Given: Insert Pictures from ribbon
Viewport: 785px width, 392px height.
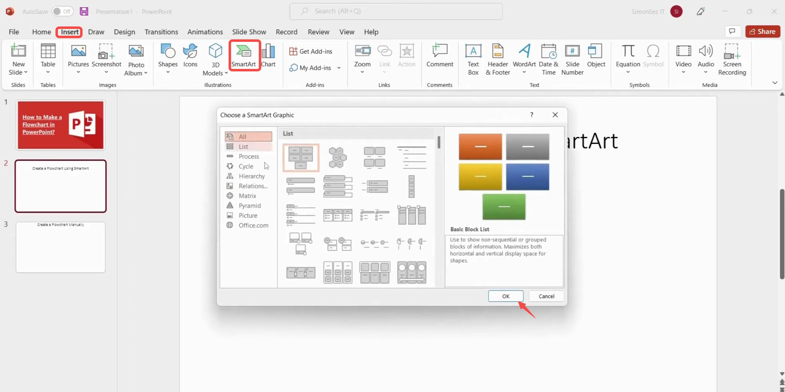Looking at the screenshot, I should click(x=78, y=59).
